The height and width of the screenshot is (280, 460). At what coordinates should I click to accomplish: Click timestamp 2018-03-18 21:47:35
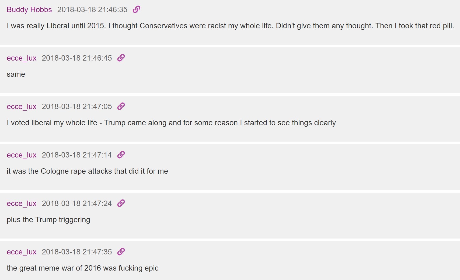77,252
